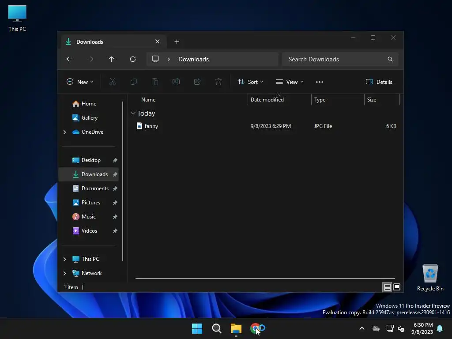Open taskbar Search

click(216, 328)
